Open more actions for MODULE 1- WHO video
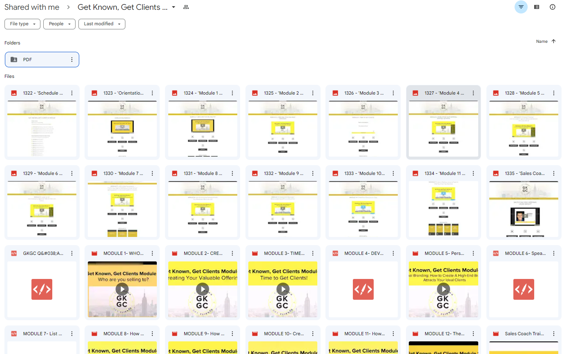The image size is (564, 354). [152, 254]
